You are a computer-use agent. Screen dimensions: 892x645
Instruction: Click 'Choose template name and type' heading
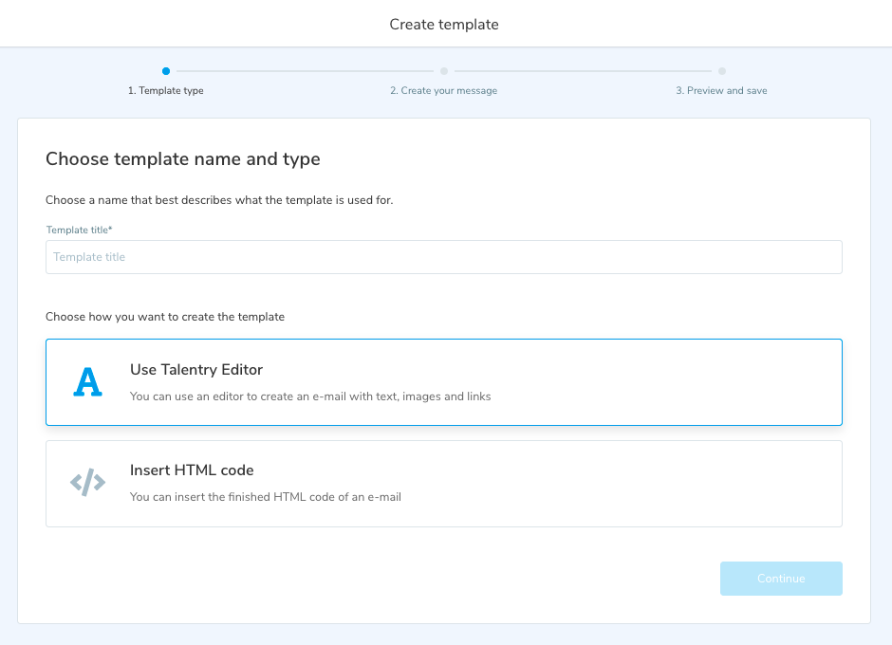[183, 159]
